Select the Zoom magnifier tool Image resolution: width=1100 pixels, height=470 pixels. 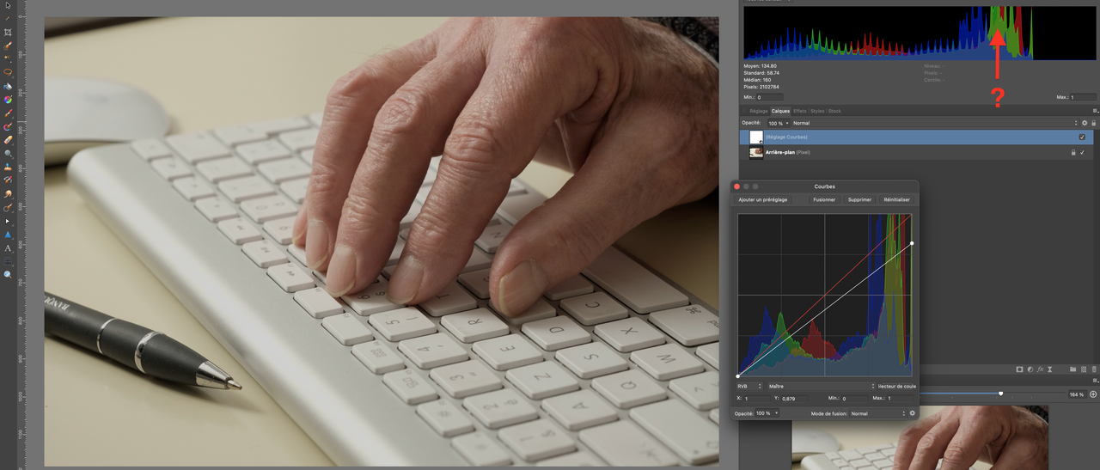coord(9,275)
